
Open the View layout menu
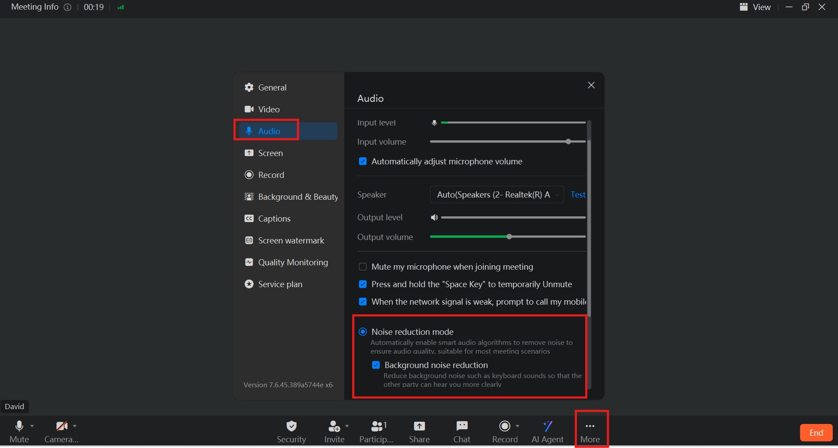tap(755, 7)
